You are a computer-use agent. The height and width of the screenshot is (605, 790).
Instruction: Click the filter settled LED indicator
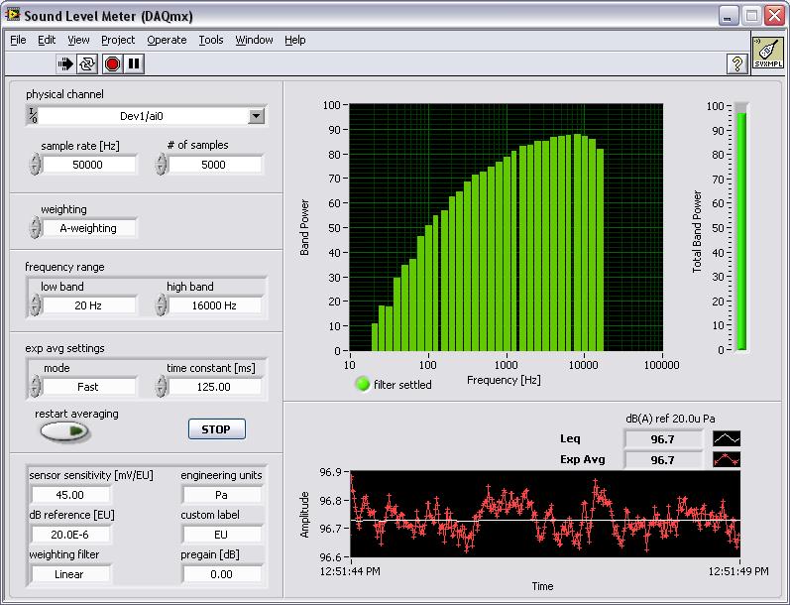(x=363, y=385)
